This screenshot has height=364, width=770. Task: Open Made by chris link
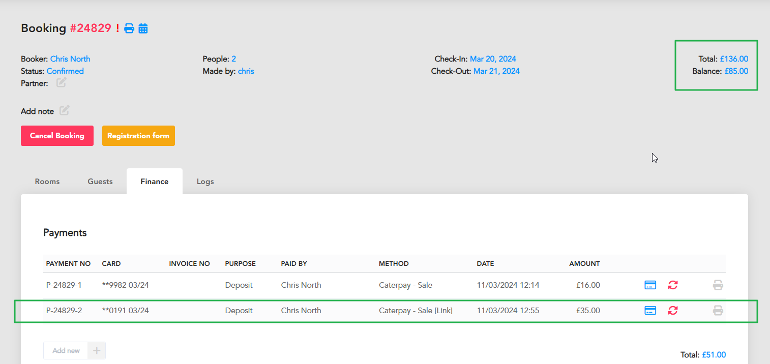(246, 71)
